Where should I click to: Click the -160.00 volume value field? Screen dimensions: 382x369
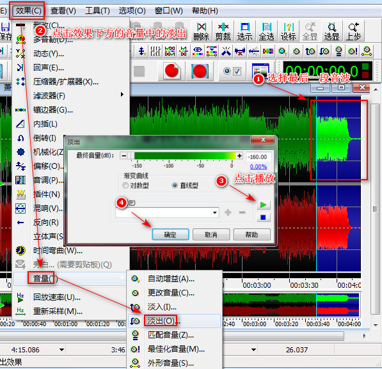(259, 157)
